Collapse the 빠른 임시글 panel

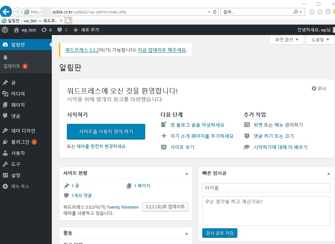pos(328,174)
